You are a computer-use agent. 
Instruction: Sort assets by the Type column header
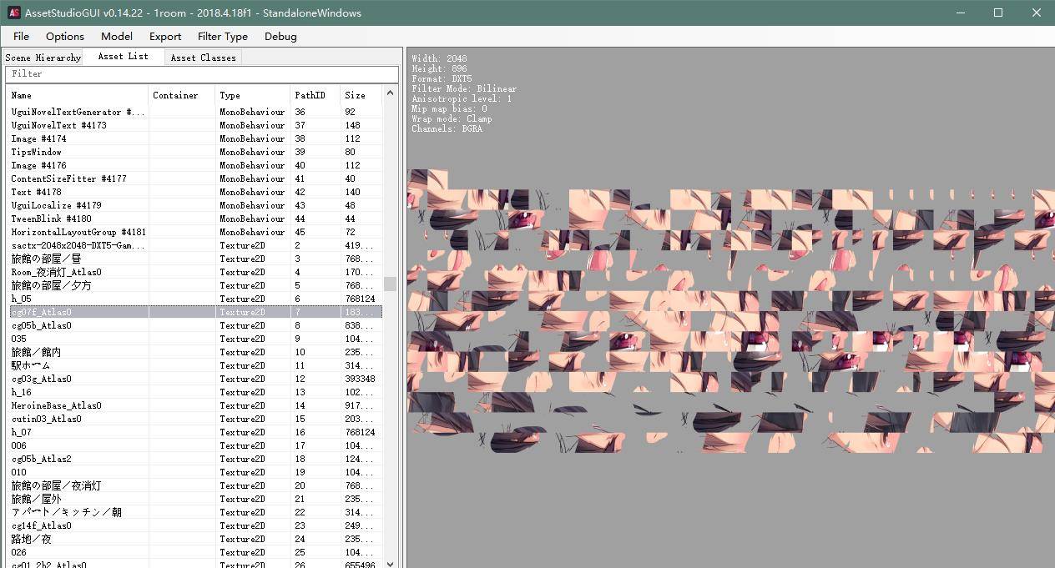[253, 95]
